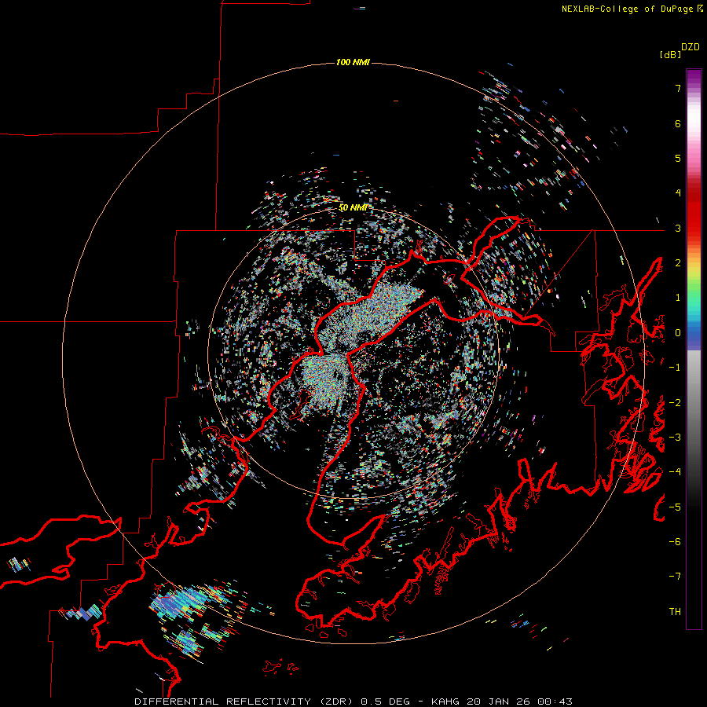Viewport: 707px width, 707px height.
Task: Click the TH threshold label on color scale
Action: pyautogui.click(x=675, y=612)
